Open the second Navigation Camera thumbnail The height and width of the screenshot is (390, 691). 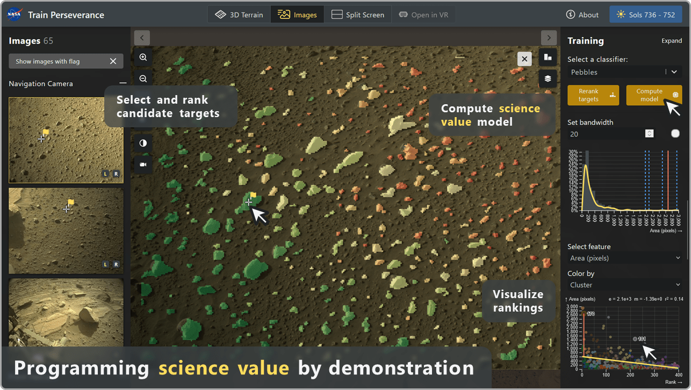point(66,230)
